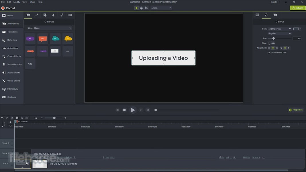Choose the yellow thought cloud callout
This screenshot has width=306, height=172.
pyautogui.click(x=68, y=39)
